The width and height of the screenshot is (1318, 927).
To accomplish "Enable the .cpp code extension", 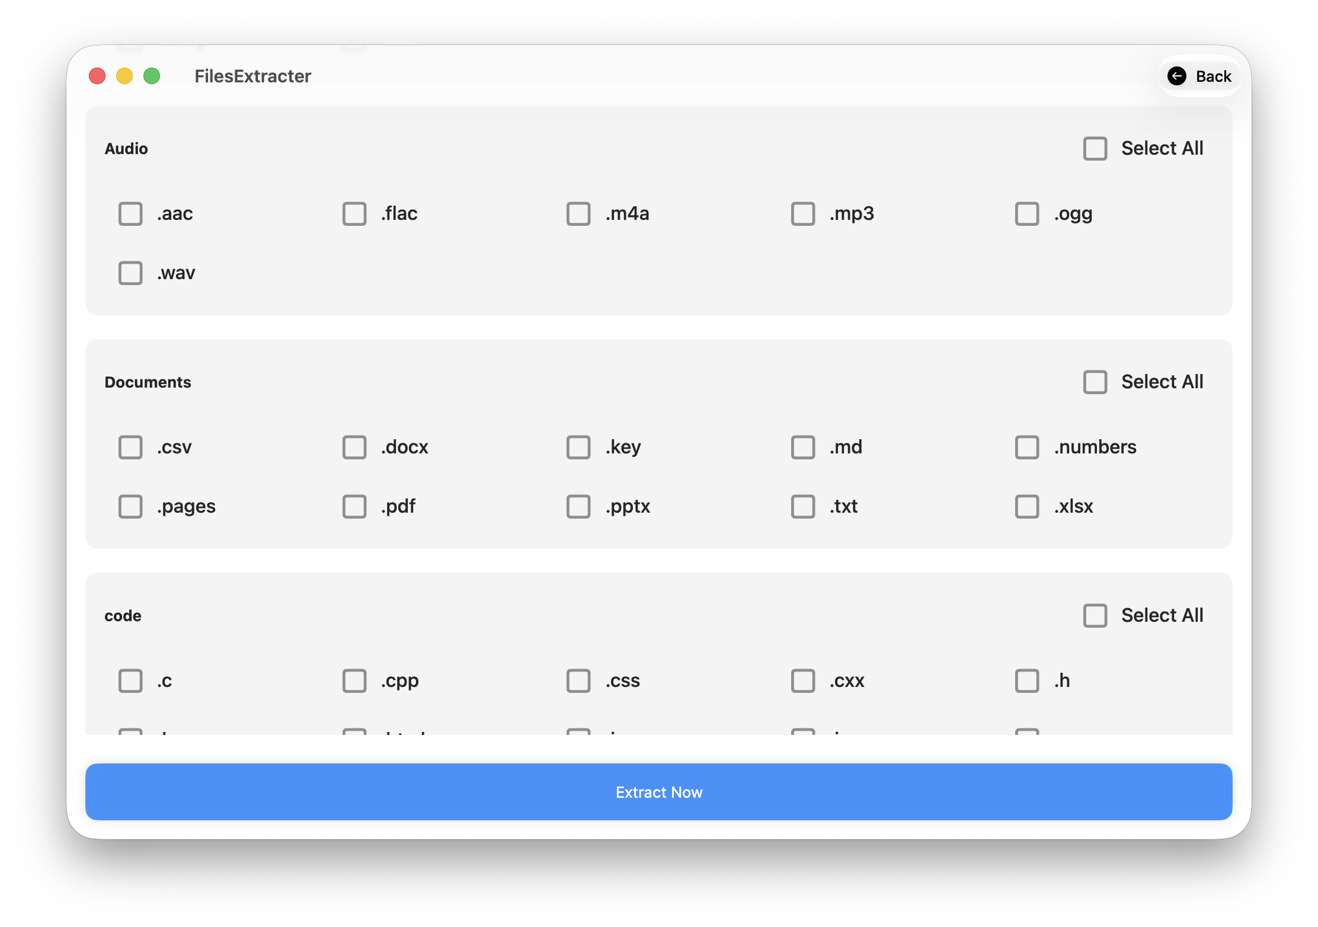I will pyautogui.click(x=354, y=680).
